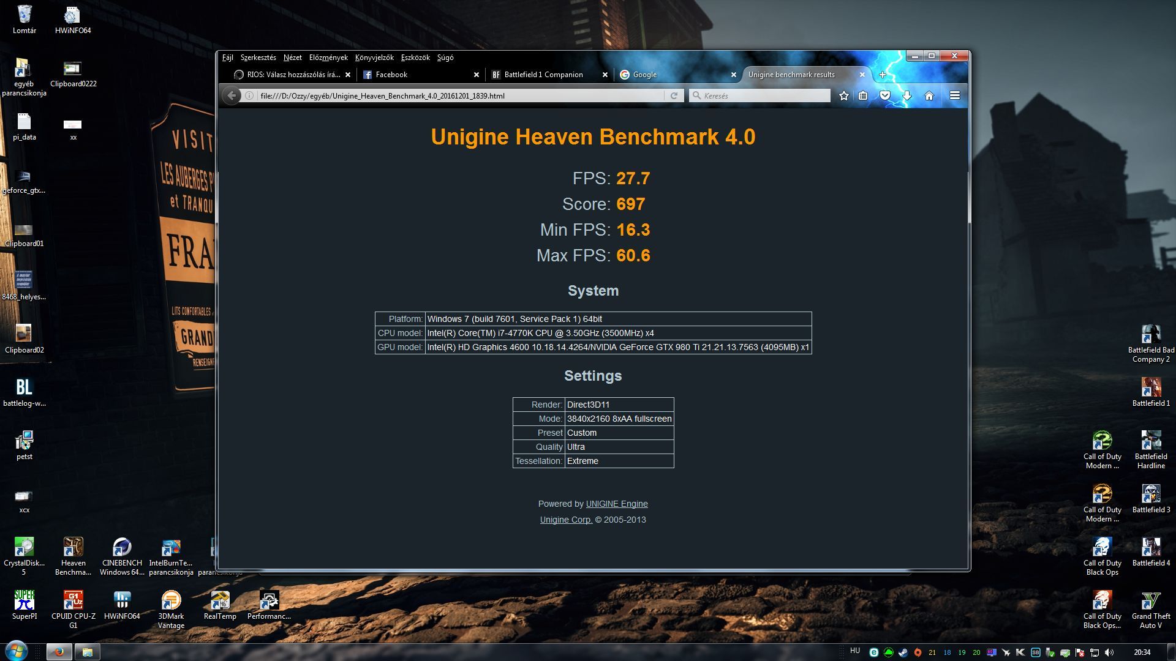Select the battlelog-w... BL desktop icon
Screen dimensions: 1176x661
click(x=24, y=392)
